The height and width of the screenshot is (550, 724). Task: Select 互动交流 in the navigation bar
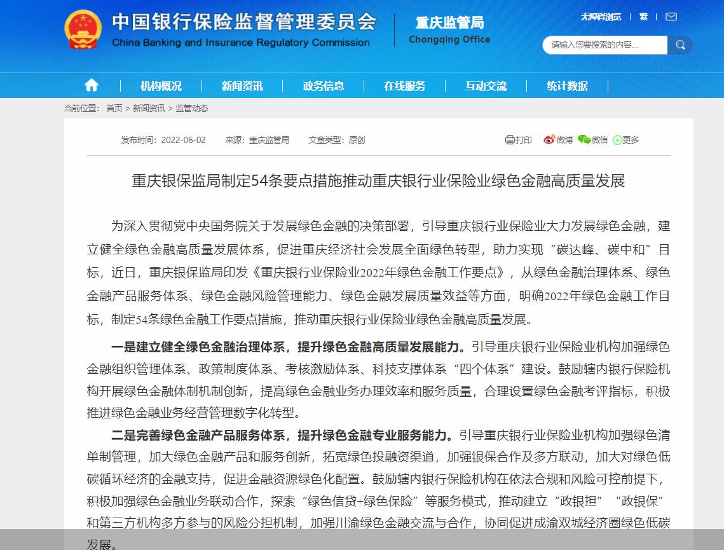point(486,85)
